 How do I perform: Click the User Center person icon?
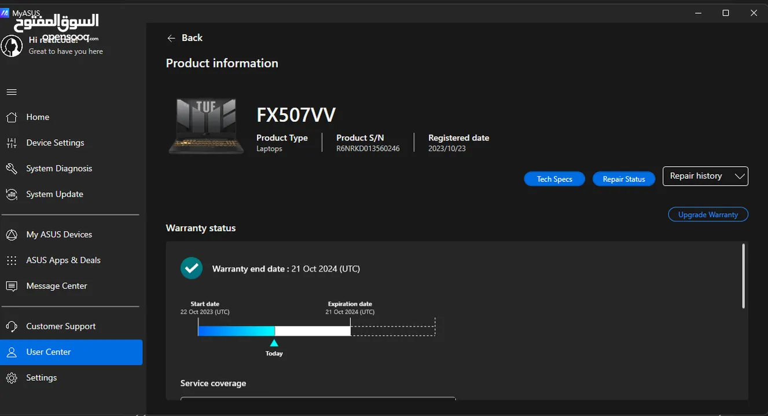click(x=12, y=352)
